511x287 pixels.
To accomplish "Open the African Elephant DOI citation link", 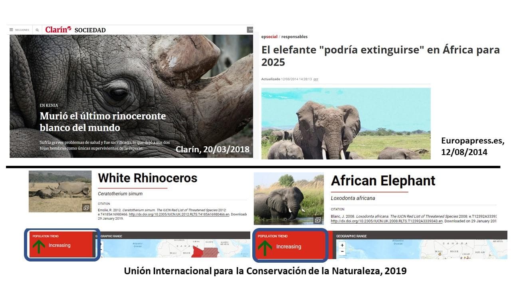I will coord(386,221).
